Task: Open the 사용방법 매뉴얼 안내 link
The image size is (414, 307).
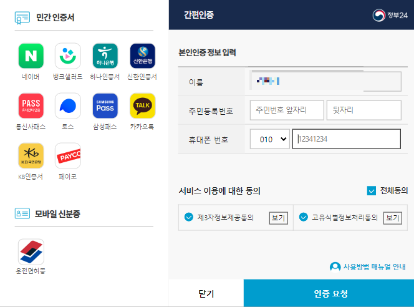Action: pyautogui.click(x=368, y=267)
